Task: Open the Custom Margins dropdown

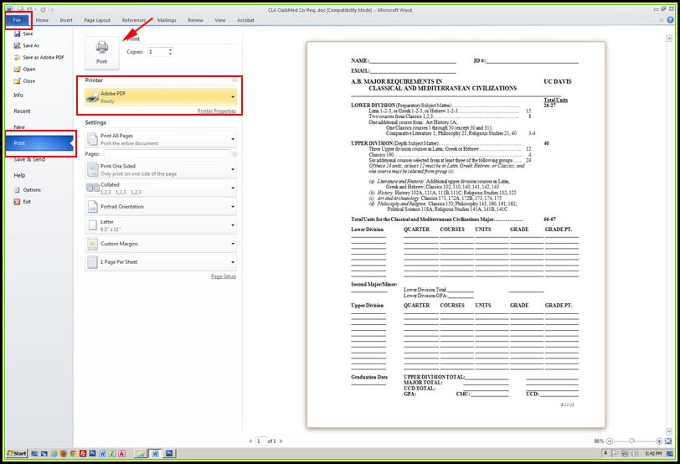Action: [233, 243]
